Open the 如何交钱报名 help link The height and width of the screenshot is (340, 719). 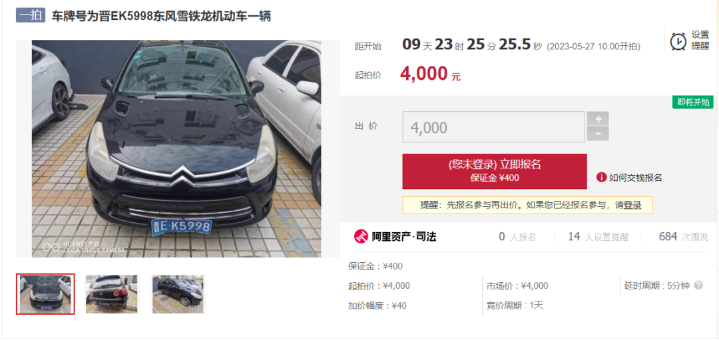635,178
